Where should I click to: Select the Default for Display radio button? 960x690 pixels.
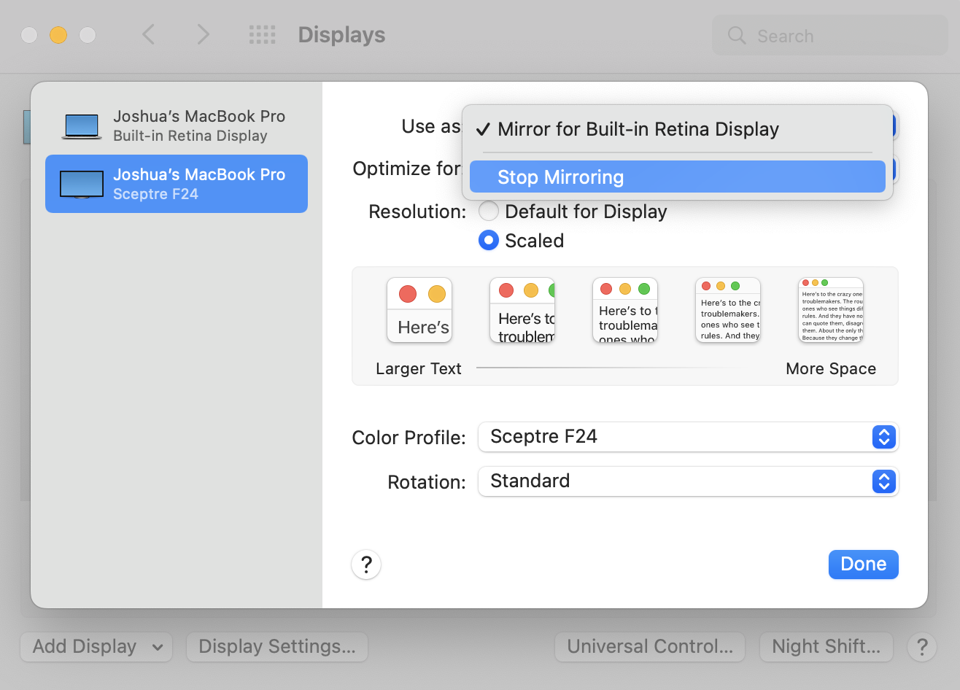click(x=489, y=211)
